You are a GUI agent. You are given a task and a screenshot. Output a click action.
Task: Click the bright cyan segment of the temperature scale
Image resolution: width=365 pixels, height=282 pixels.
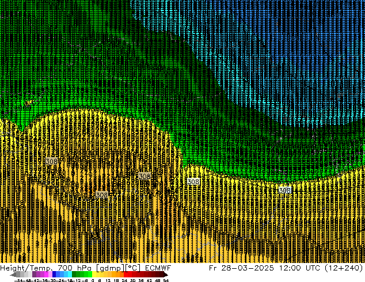[x=70, y=275]
